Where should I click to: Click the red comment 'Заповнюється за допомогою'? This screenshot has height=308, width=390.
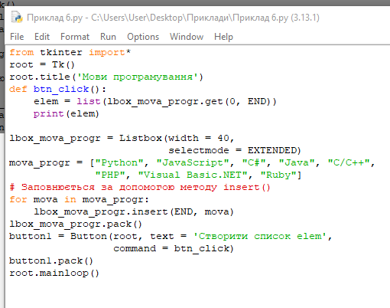tap(98, 187)
